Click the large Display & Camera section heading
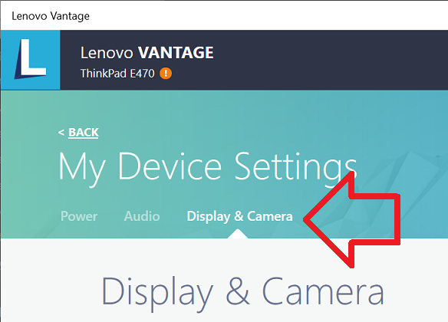This screenshot has height=322, width=448. (x=242, y=293)
